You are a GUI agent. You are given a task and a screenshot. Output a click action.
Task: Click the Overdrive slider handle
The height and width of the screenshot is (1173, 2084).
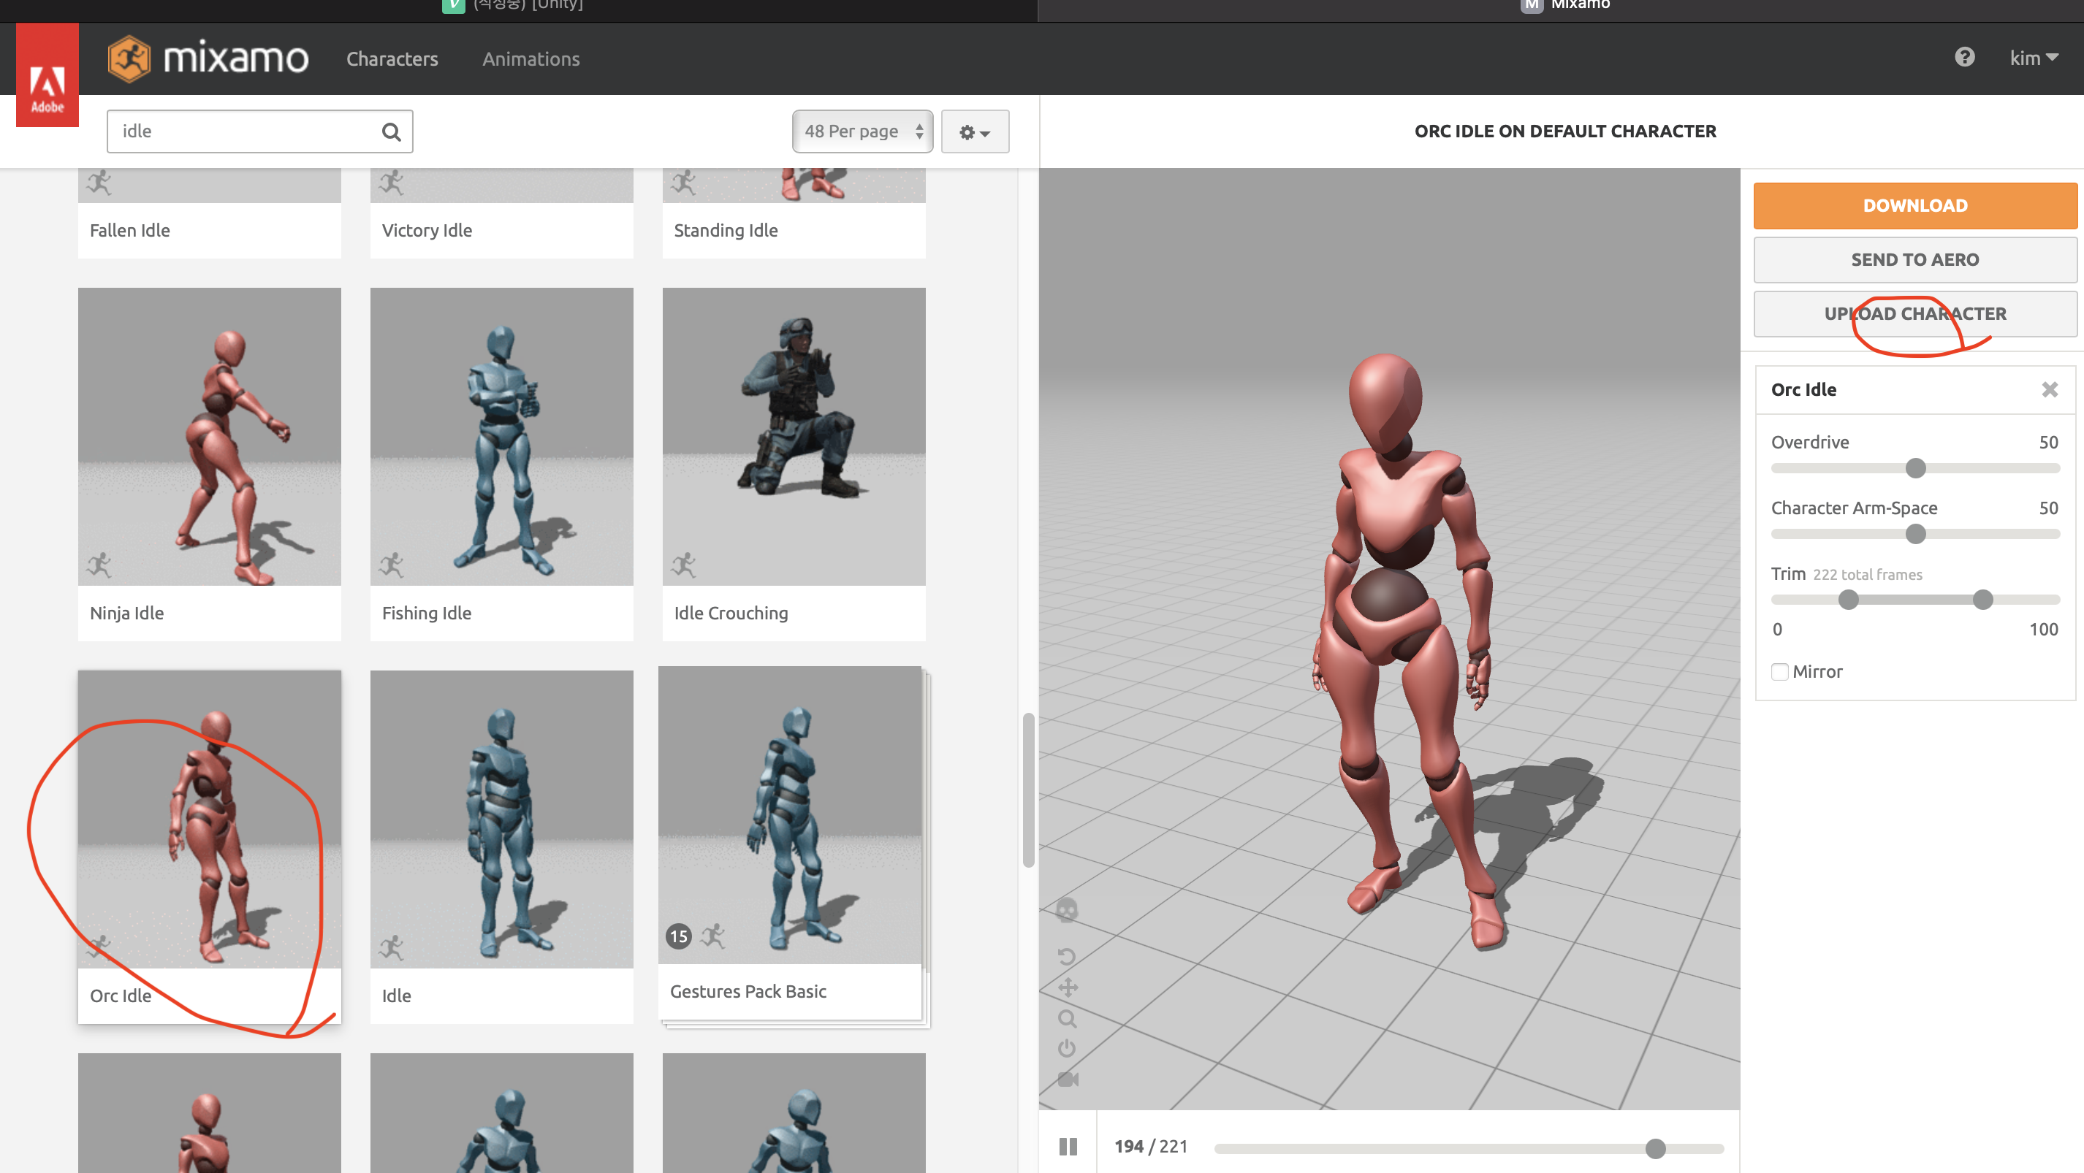tap(1915, 468)
